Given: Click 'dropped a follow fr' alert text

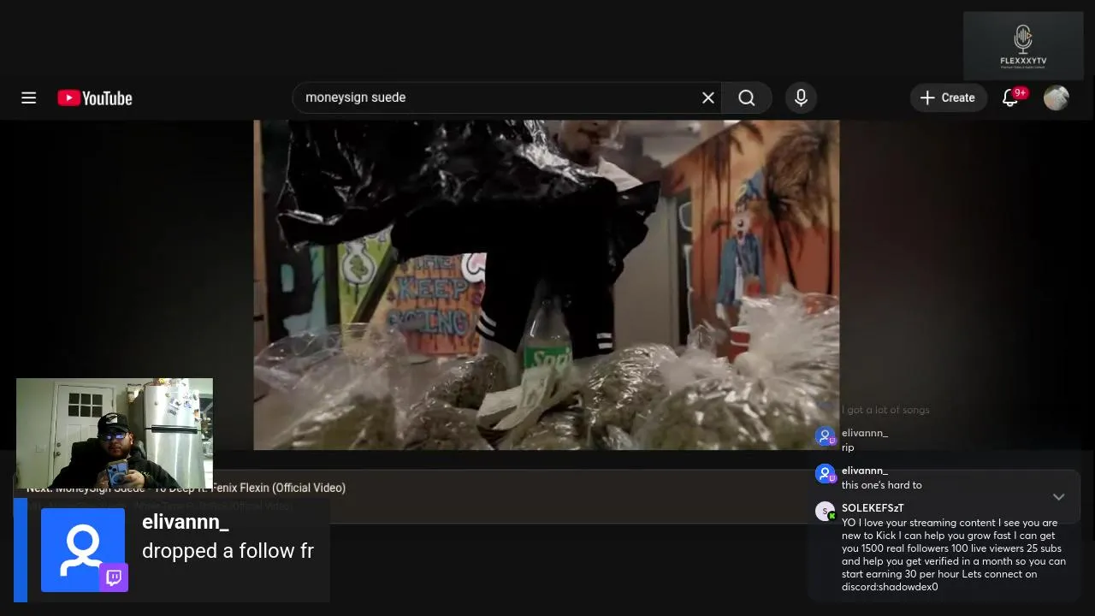Looking at the screenshot, I should (x=228, y=551).
